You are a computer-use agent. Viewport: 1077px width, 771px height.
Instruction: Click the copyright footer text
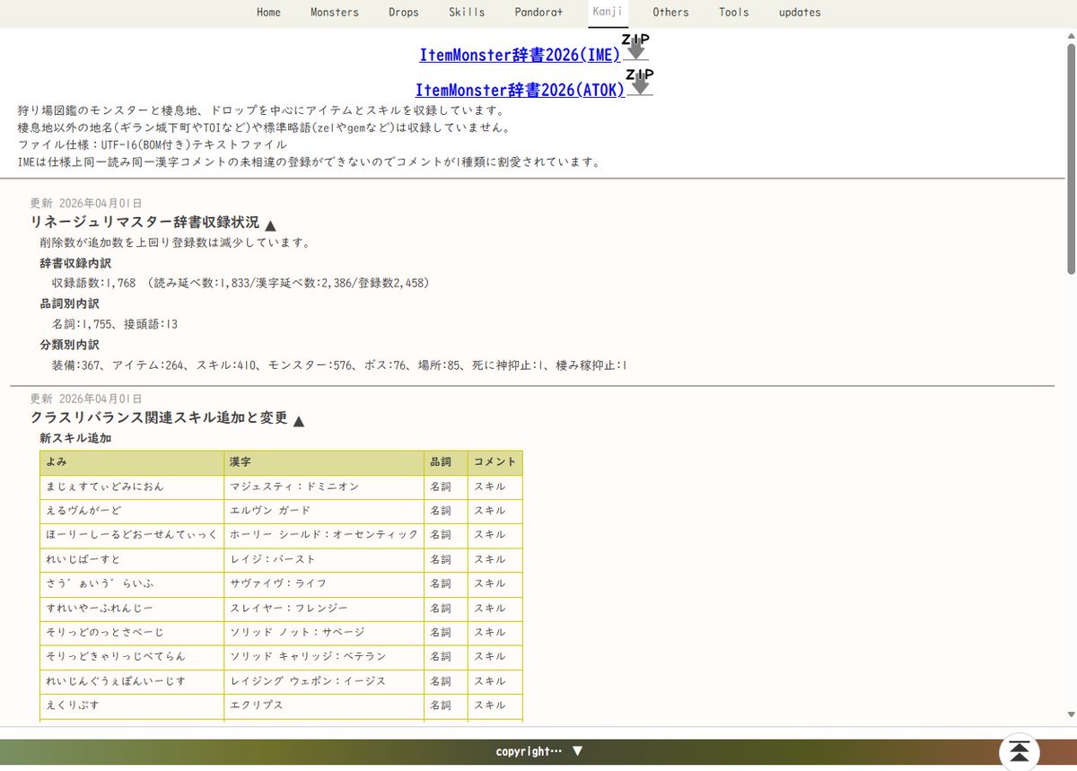pos(529,751)
